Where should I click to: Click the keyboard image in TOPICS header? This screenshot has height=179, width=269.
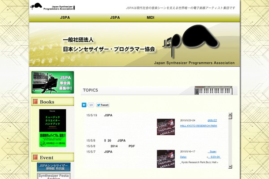pyautogui.click(x=213, y=90)
